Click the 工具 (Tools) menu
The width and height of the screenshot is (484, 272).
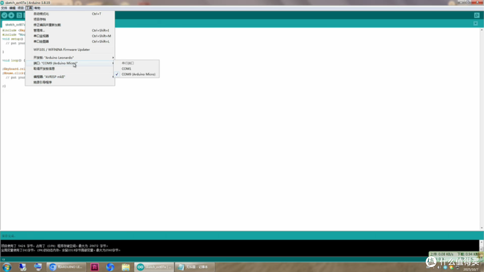(29, 8)
